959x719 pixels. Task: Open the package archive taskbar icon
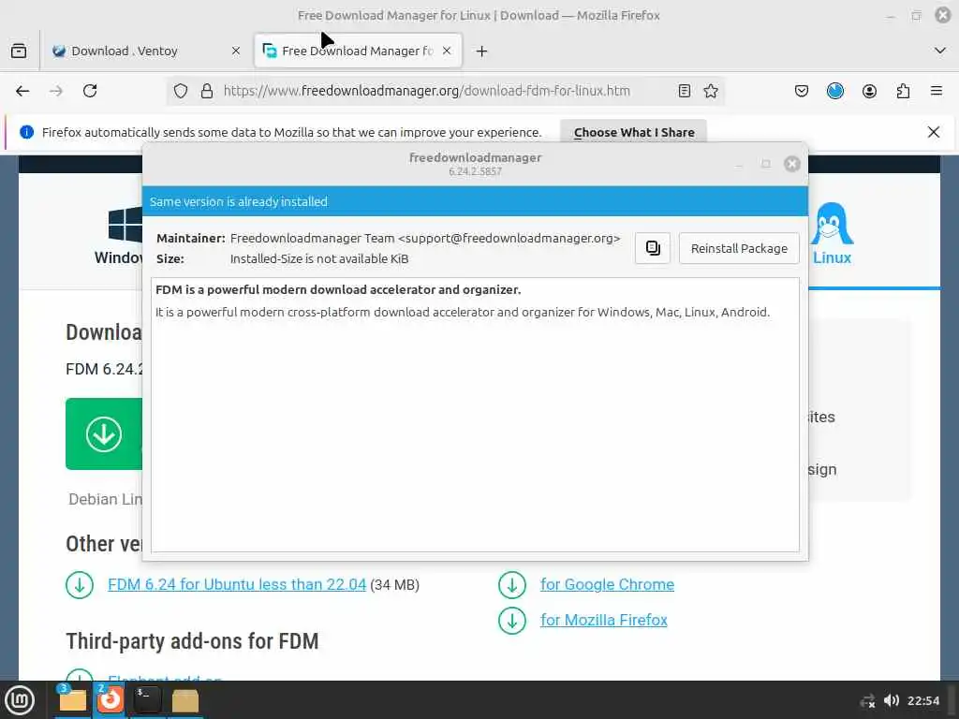[x=184, y=700]
